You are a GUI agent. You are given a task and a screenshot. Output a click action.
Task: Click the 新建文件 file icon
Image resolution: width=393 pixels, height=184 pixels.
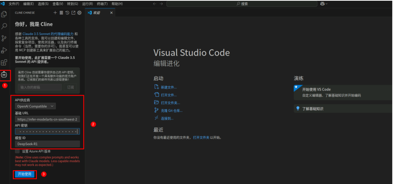tap(157, 87)
